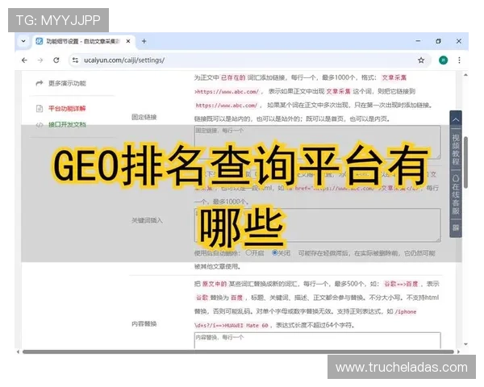Click the 关键词插入 field label
The height and width of the screenshot is (387, 484).
coord(147,220)
